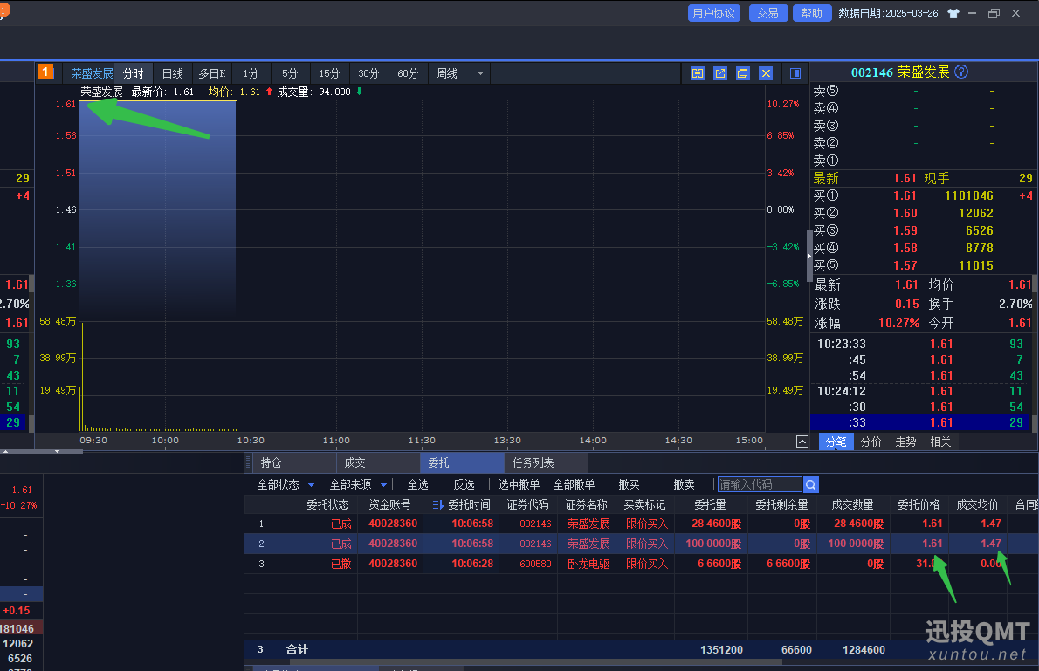Open the period dropdown after 周线
Screen dimensions: 1039x671
[x=480, y=73]
